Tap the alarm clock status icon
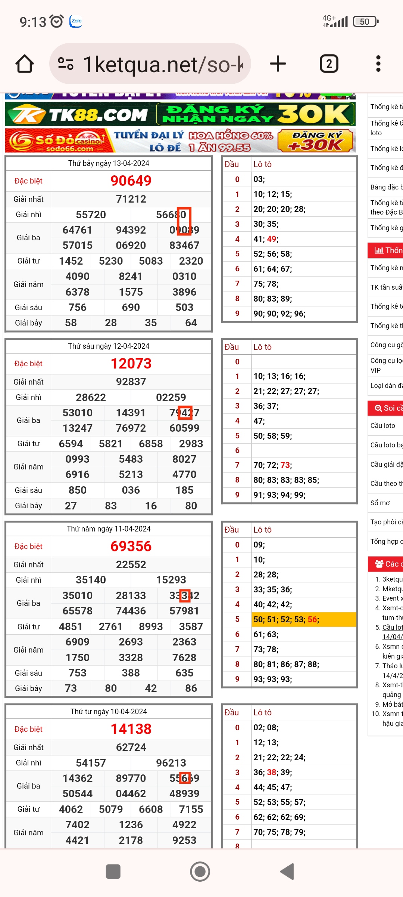The height and width of the screenshot is (897, 403). pos(57,21)
